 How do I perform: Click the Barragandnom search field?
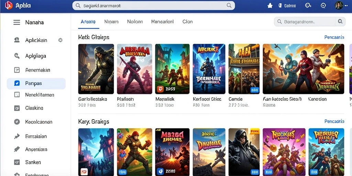coord(305,22)
